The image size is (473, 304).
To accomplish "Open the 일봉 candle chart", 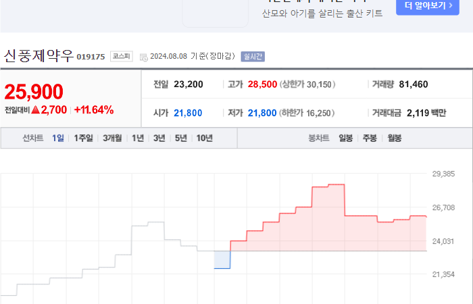I will (x=346, y=138).
